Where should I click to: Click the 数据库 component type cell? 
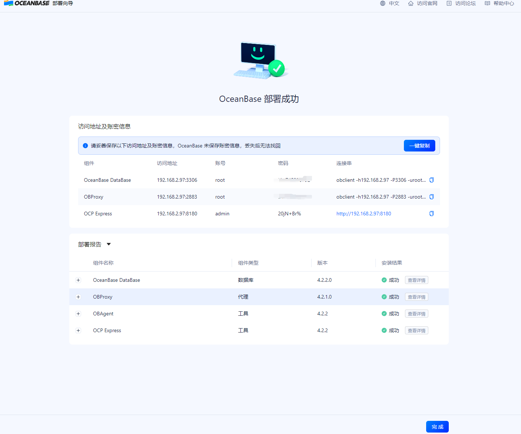click(x=246, y=280)
